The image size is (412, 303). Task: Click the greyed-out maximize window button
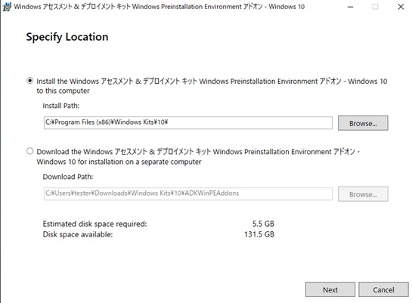[375, 7]
